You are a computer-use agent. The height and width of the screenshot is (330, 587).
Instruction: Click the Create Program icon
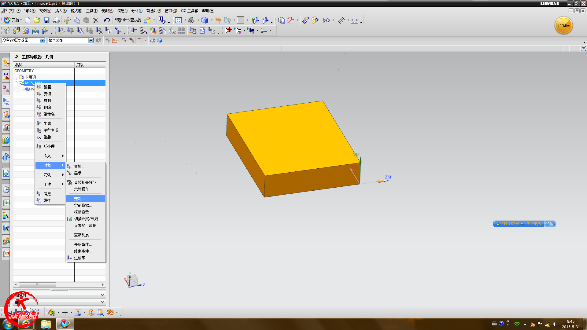7,31
